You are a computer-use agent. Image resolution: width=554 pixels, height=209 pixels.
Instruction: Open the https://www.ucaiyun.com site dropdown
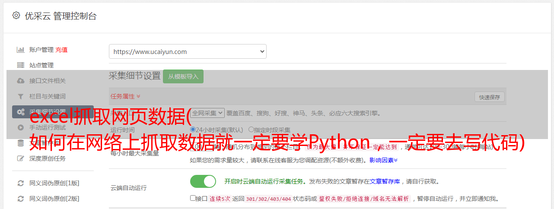pyautogui.click(x=188, y=51)
